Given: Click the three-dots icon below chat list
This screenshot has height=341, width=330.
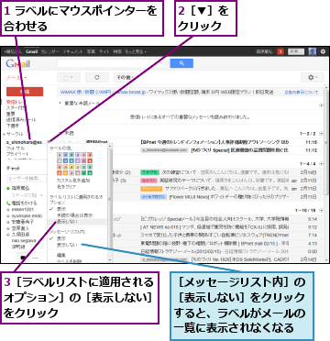Looking at the screenshot, I should tap(35, 258).
